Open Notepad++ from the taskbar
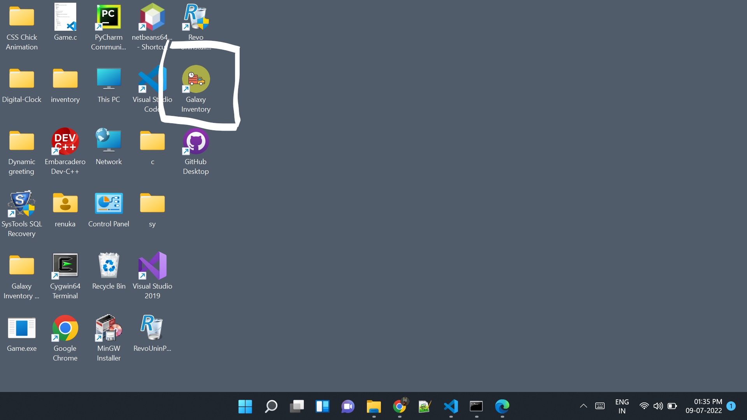This screenshot has width=747, height=420. click(425, 406)
